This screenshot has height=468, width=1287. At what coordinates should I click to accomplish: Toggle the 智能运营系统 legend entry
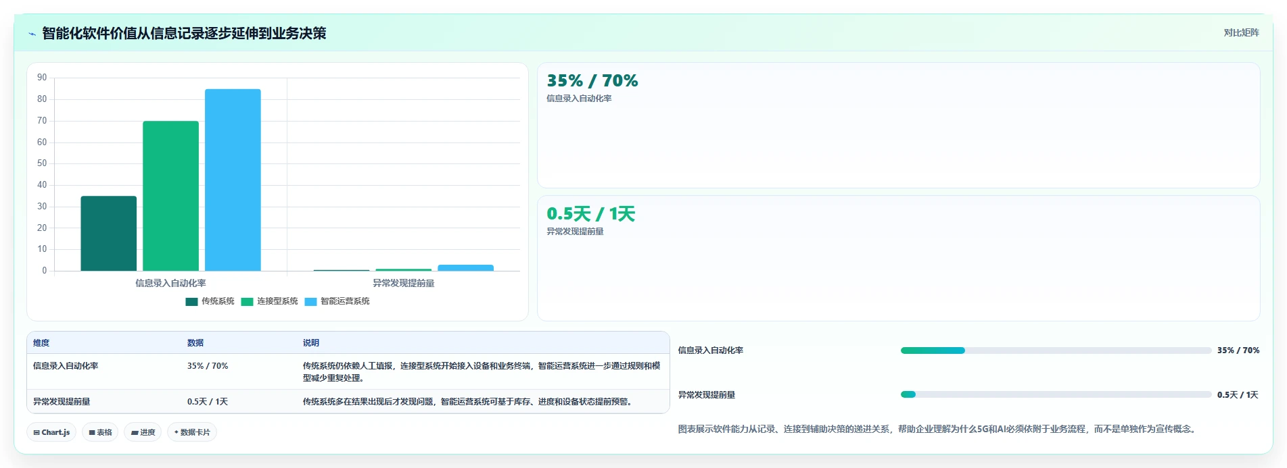point(337,301)
